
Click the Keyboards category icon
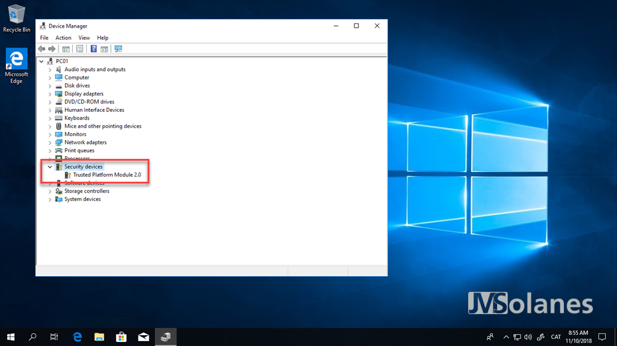(58, 118)
